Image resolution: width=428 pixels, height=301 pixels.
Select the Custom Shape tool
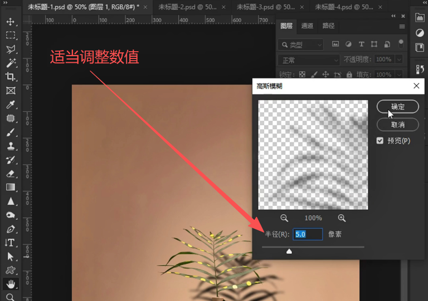[x=11, y=270]
